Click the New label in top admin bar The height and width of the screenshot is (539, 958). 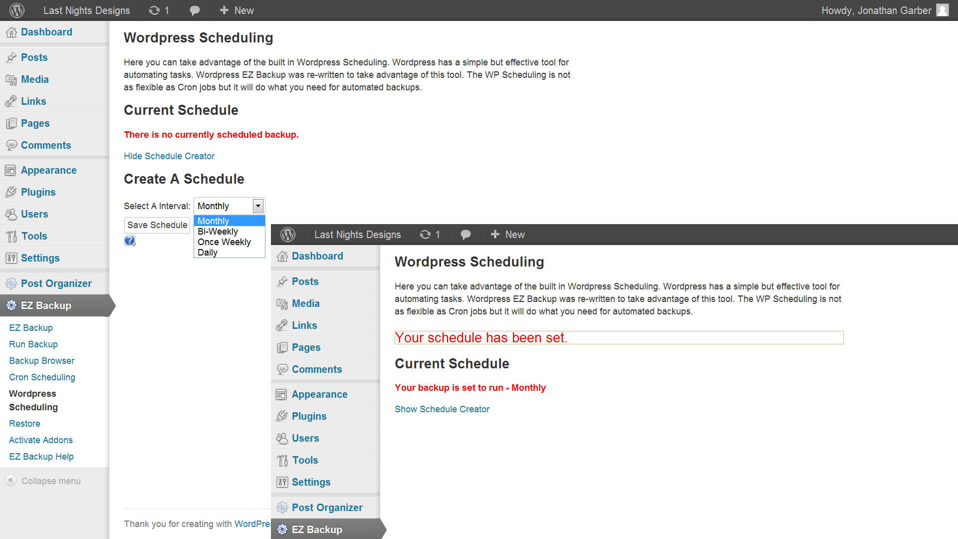coord(244,10)
